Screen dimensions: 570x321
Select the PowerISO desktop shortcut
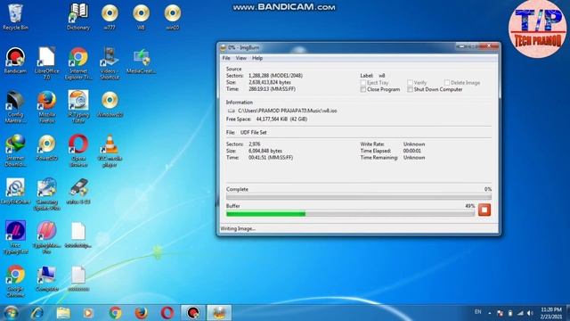(x=47, y=148)
